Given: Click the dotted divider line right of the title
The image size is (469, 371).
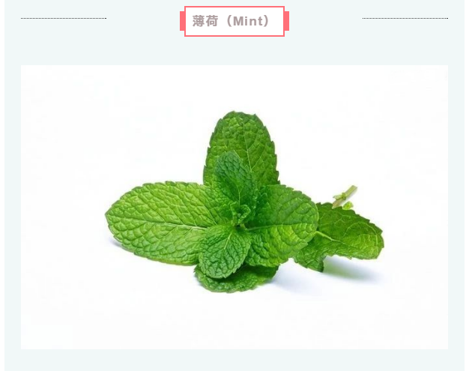Looking at the screenshot, I should tap(405, 18).
